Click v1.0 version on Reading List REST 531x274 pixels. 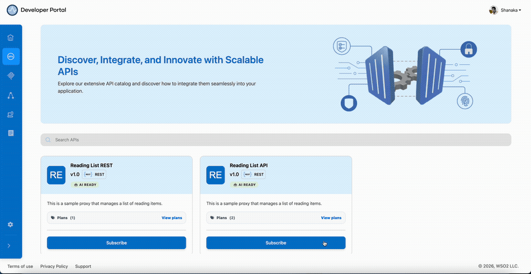pos(75,175)
